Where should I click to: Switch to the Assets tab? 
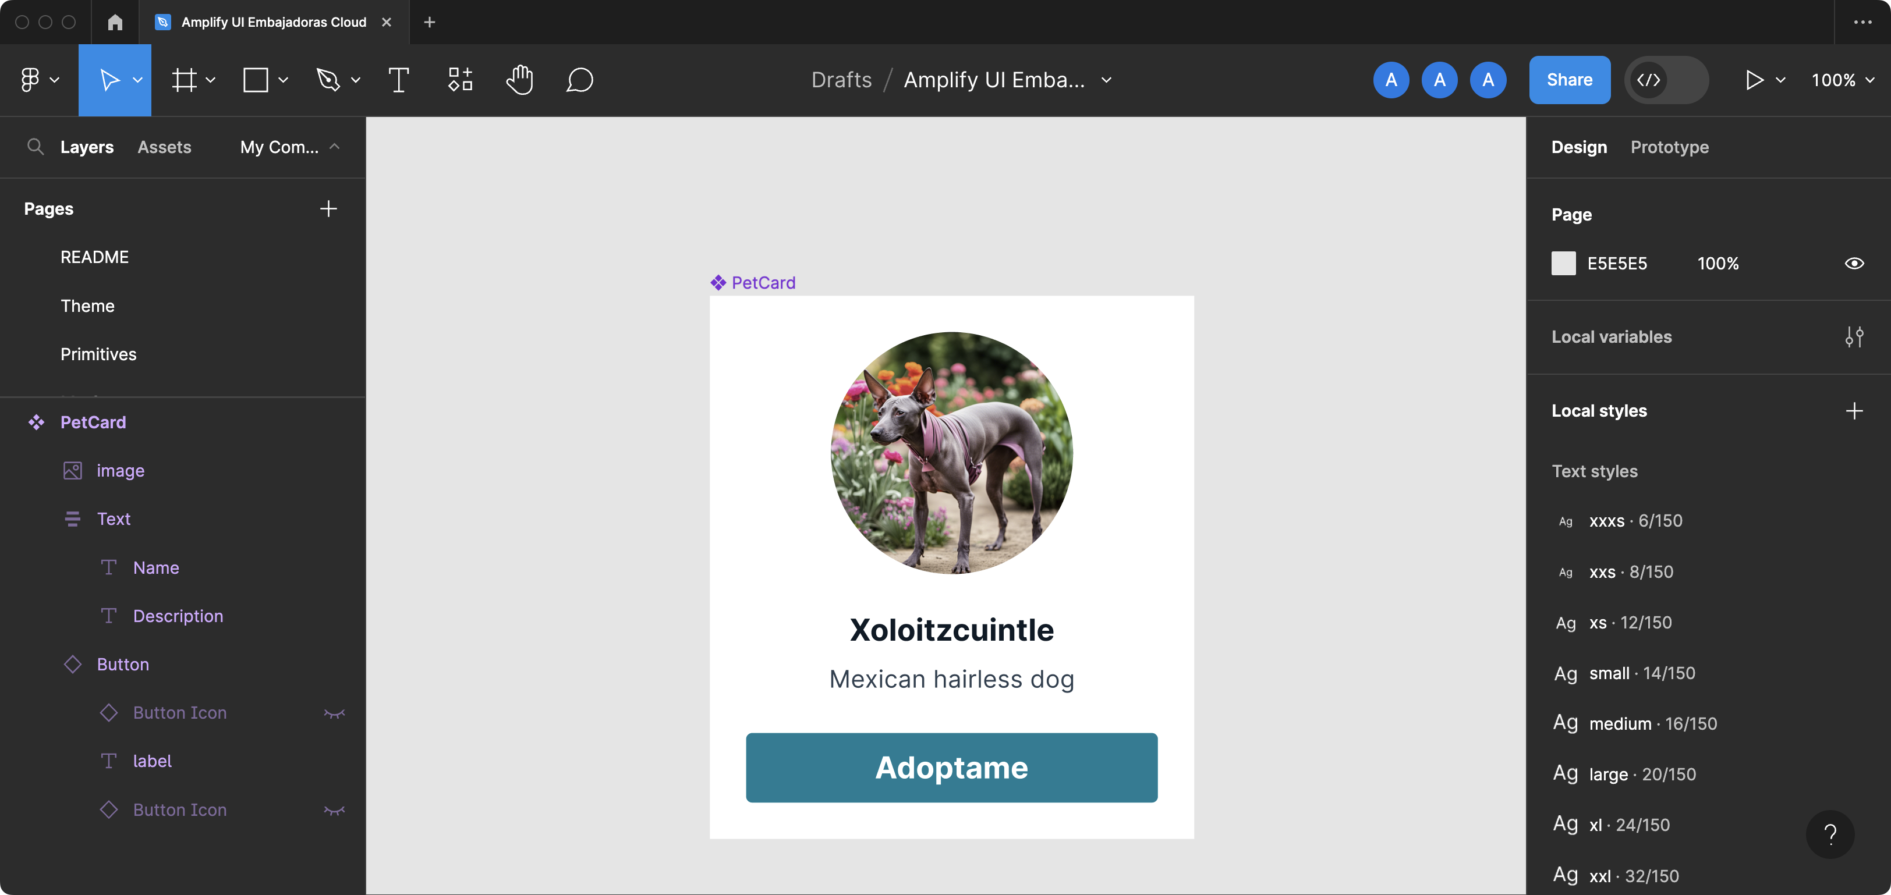click(x=164, y=147)
